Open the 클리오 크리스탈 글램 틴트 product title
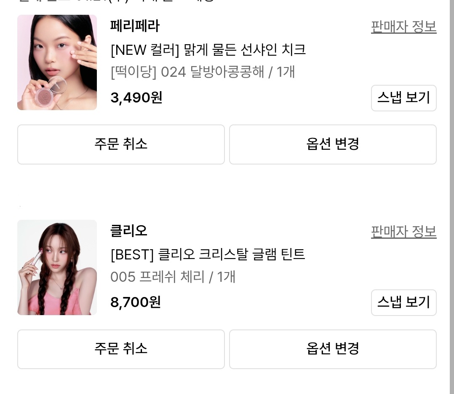This screenshot has height=394, width=454. click(x=208, y=254)
